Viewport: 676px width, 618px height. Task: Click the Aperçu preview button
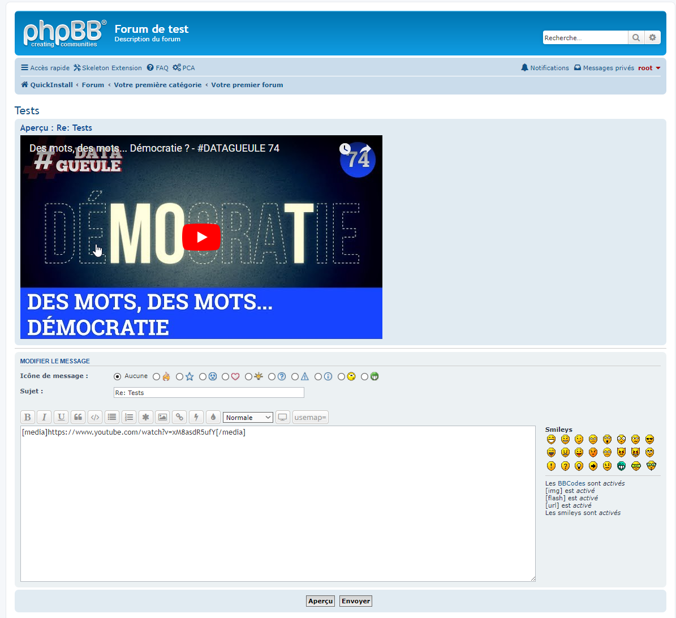pos(321,601)
